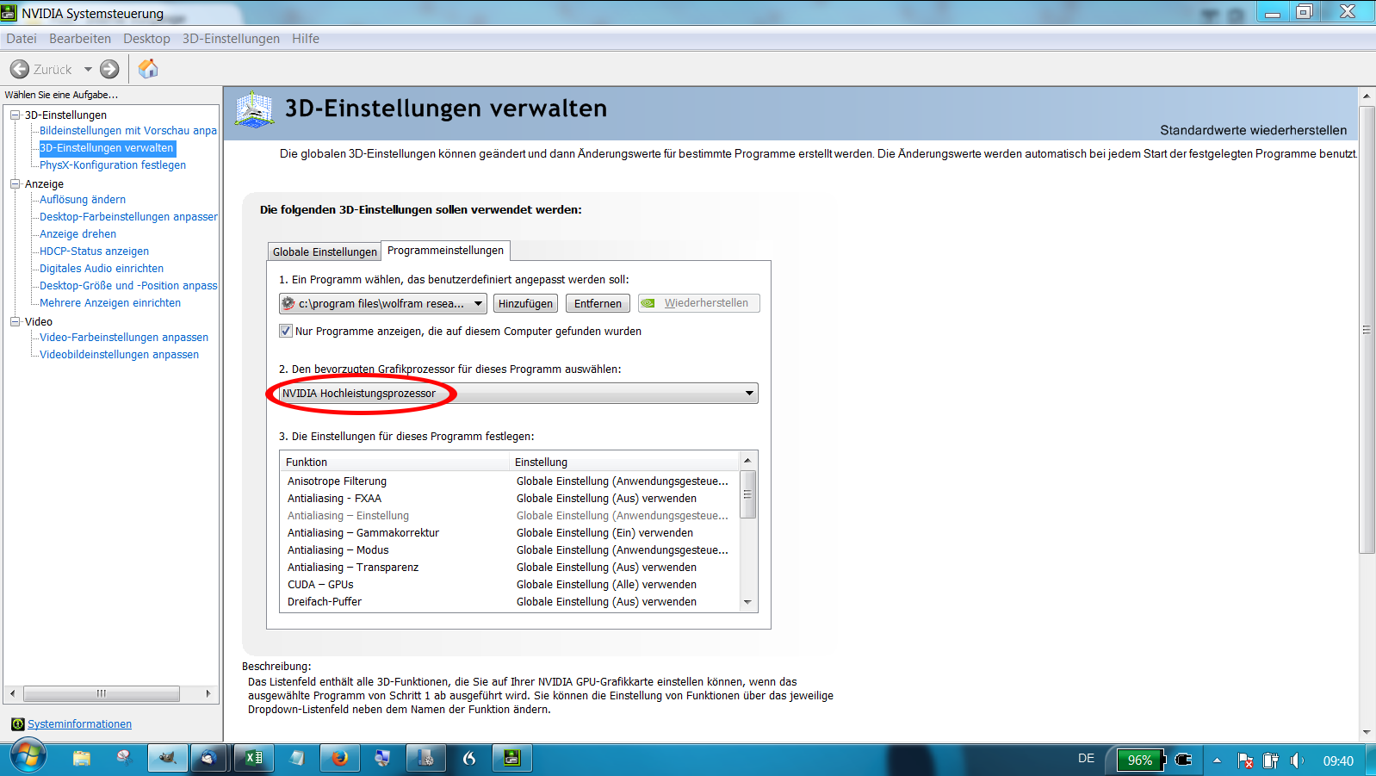The height and width of the screenshot is (776, 1376).
Task: Switch to Thunderbird in the taskbar
Action: coord(209,758)
